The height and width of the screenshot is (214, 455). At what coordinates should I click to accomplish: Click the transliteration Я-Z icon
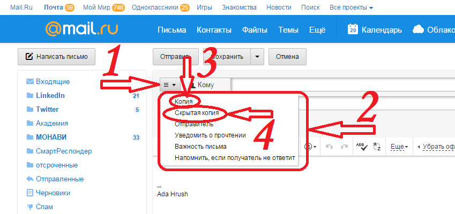tap(377, 147)
